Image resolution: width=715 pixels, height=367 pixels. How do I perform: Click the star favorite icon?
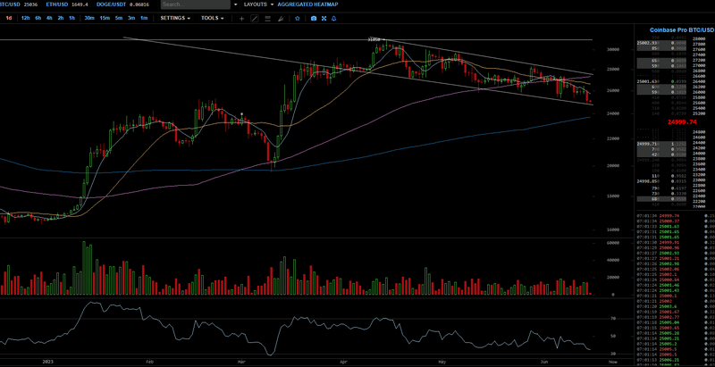tap(298, 18)
